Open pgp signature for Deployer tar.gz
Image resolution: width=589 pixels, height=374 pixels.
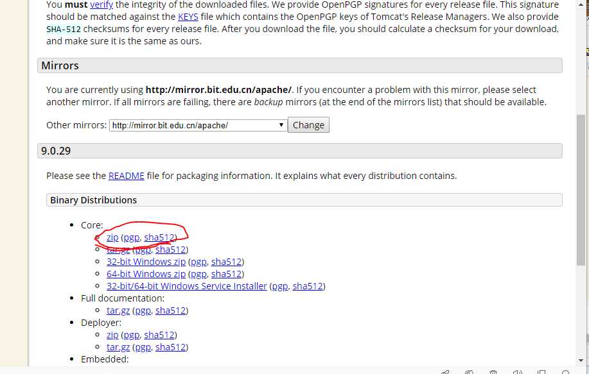[x=143, y=348]
